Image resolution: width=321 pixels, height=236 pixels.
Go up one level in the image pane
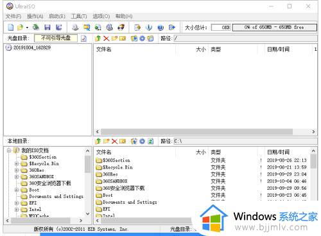98,39
